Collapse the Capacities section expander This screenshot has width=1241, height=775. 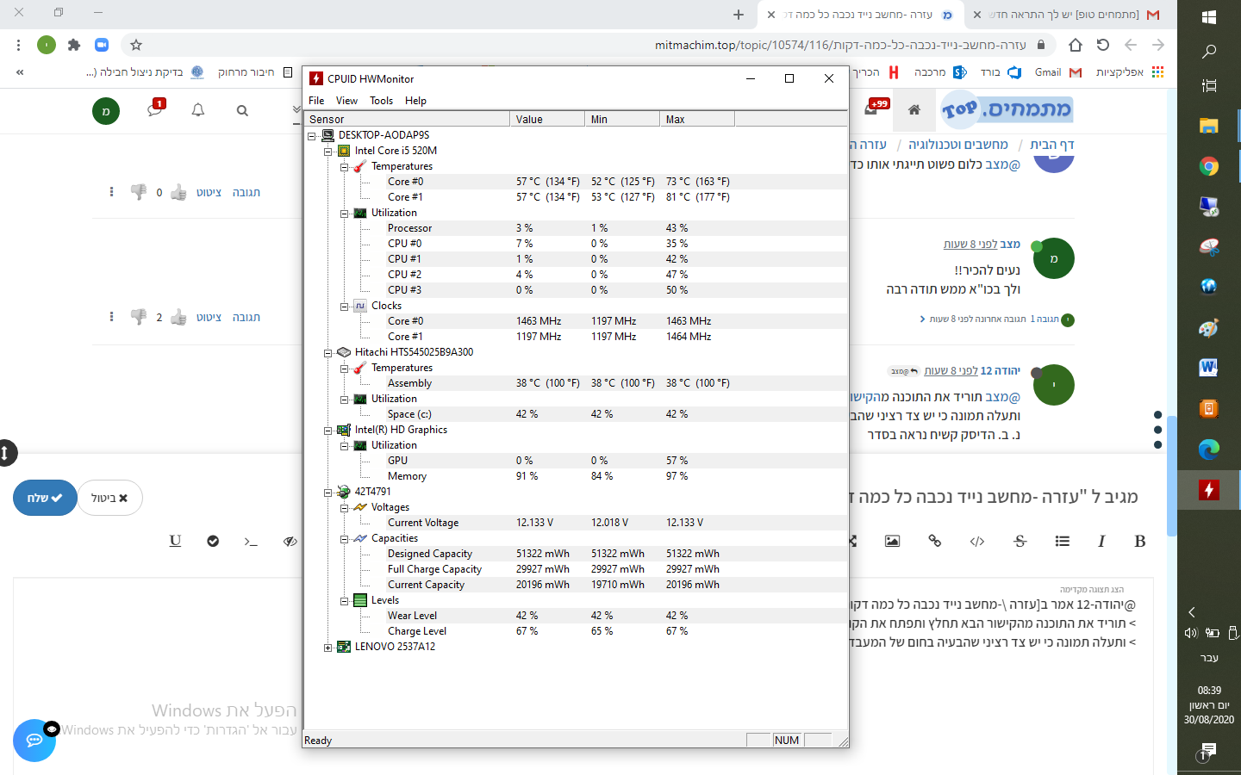[x=344, y=539]
